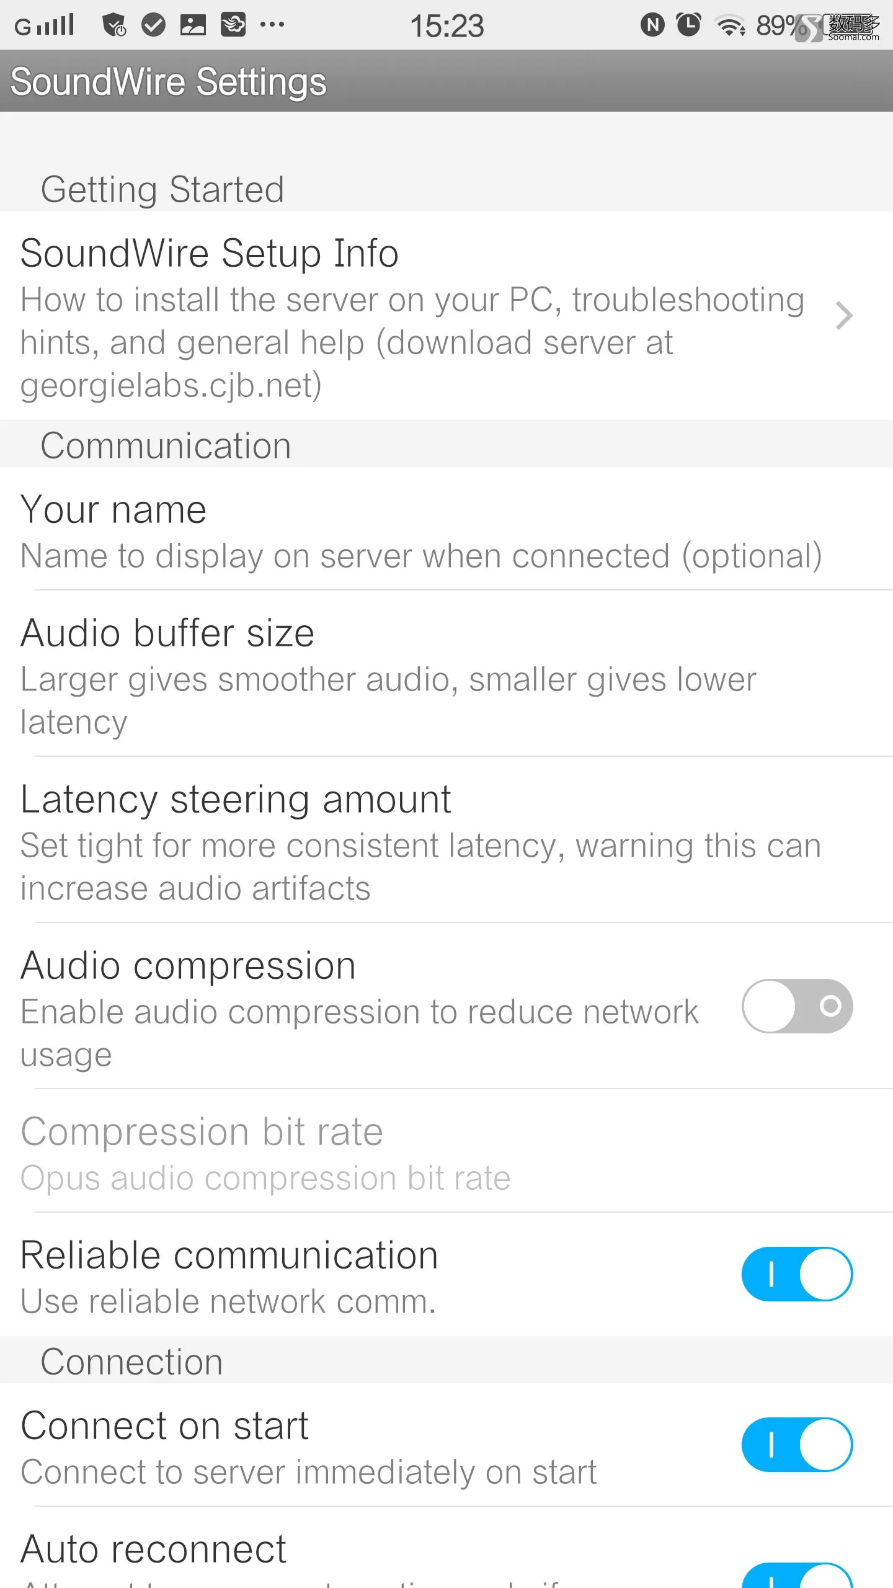
Task: Tap the NFC status icon
Action: point(652,25)
